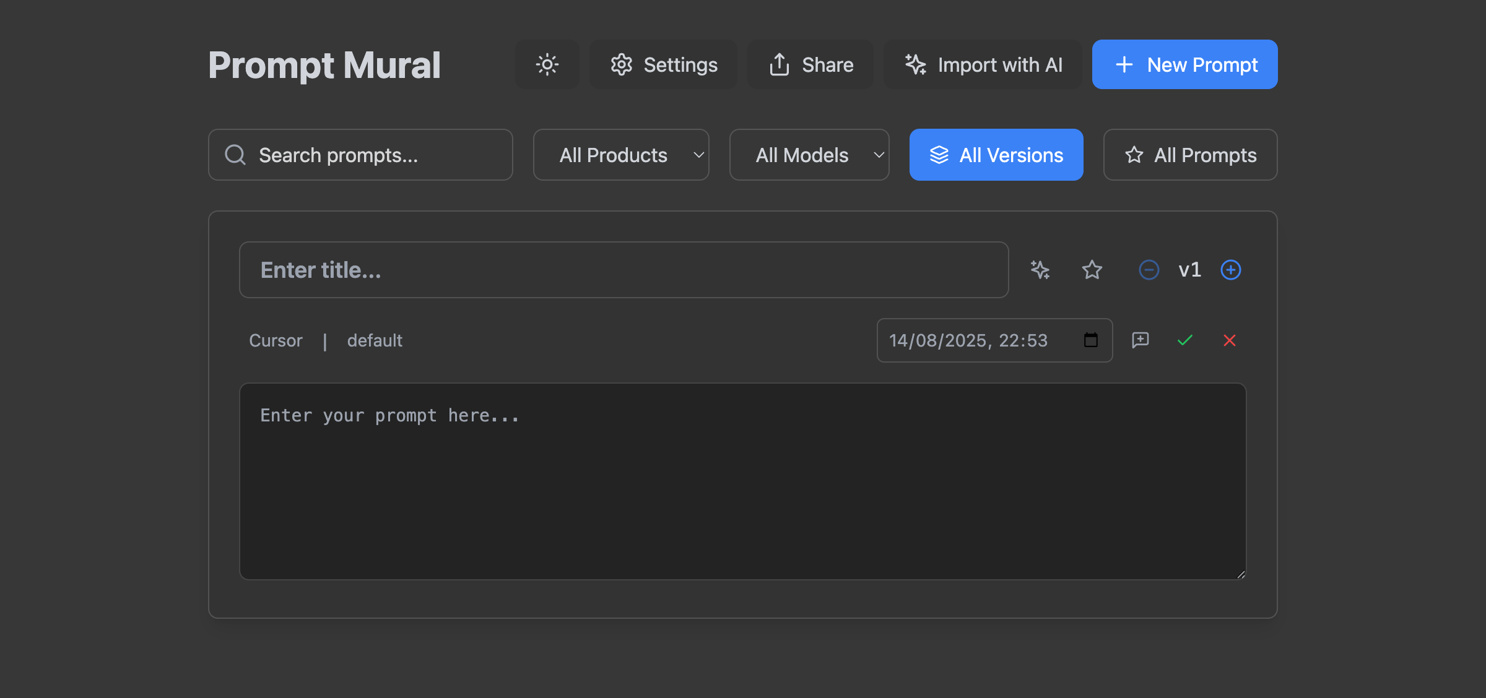Open Import with AI

983,64
